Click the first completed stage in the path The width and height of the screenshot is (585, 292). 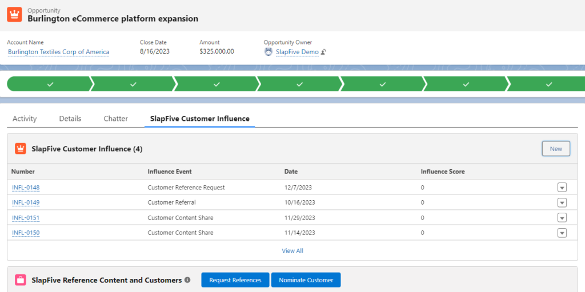pyautogui.click(x=49, y=84)
